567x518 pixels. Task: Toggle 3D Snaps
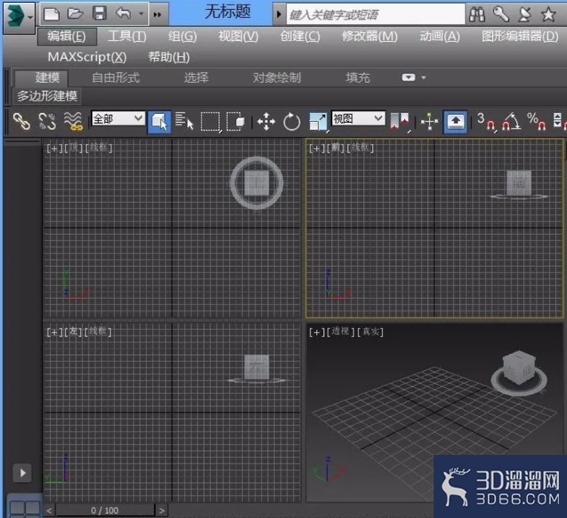tap(486, 122)
